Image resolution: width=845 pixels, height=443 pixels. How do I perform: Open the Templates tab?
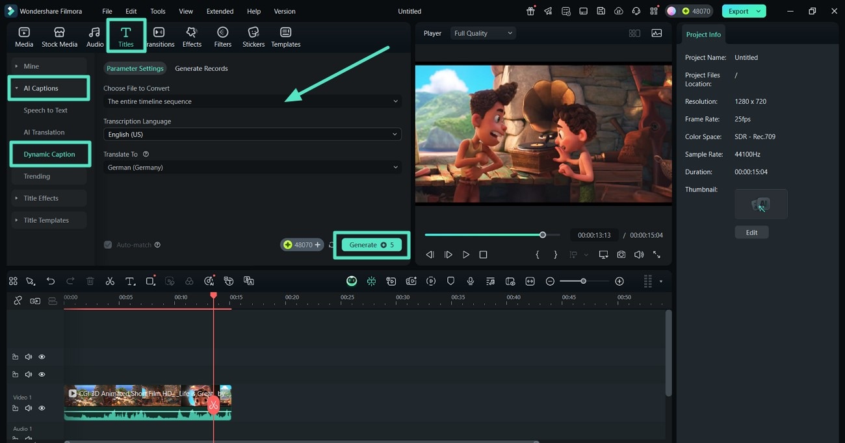286,37
